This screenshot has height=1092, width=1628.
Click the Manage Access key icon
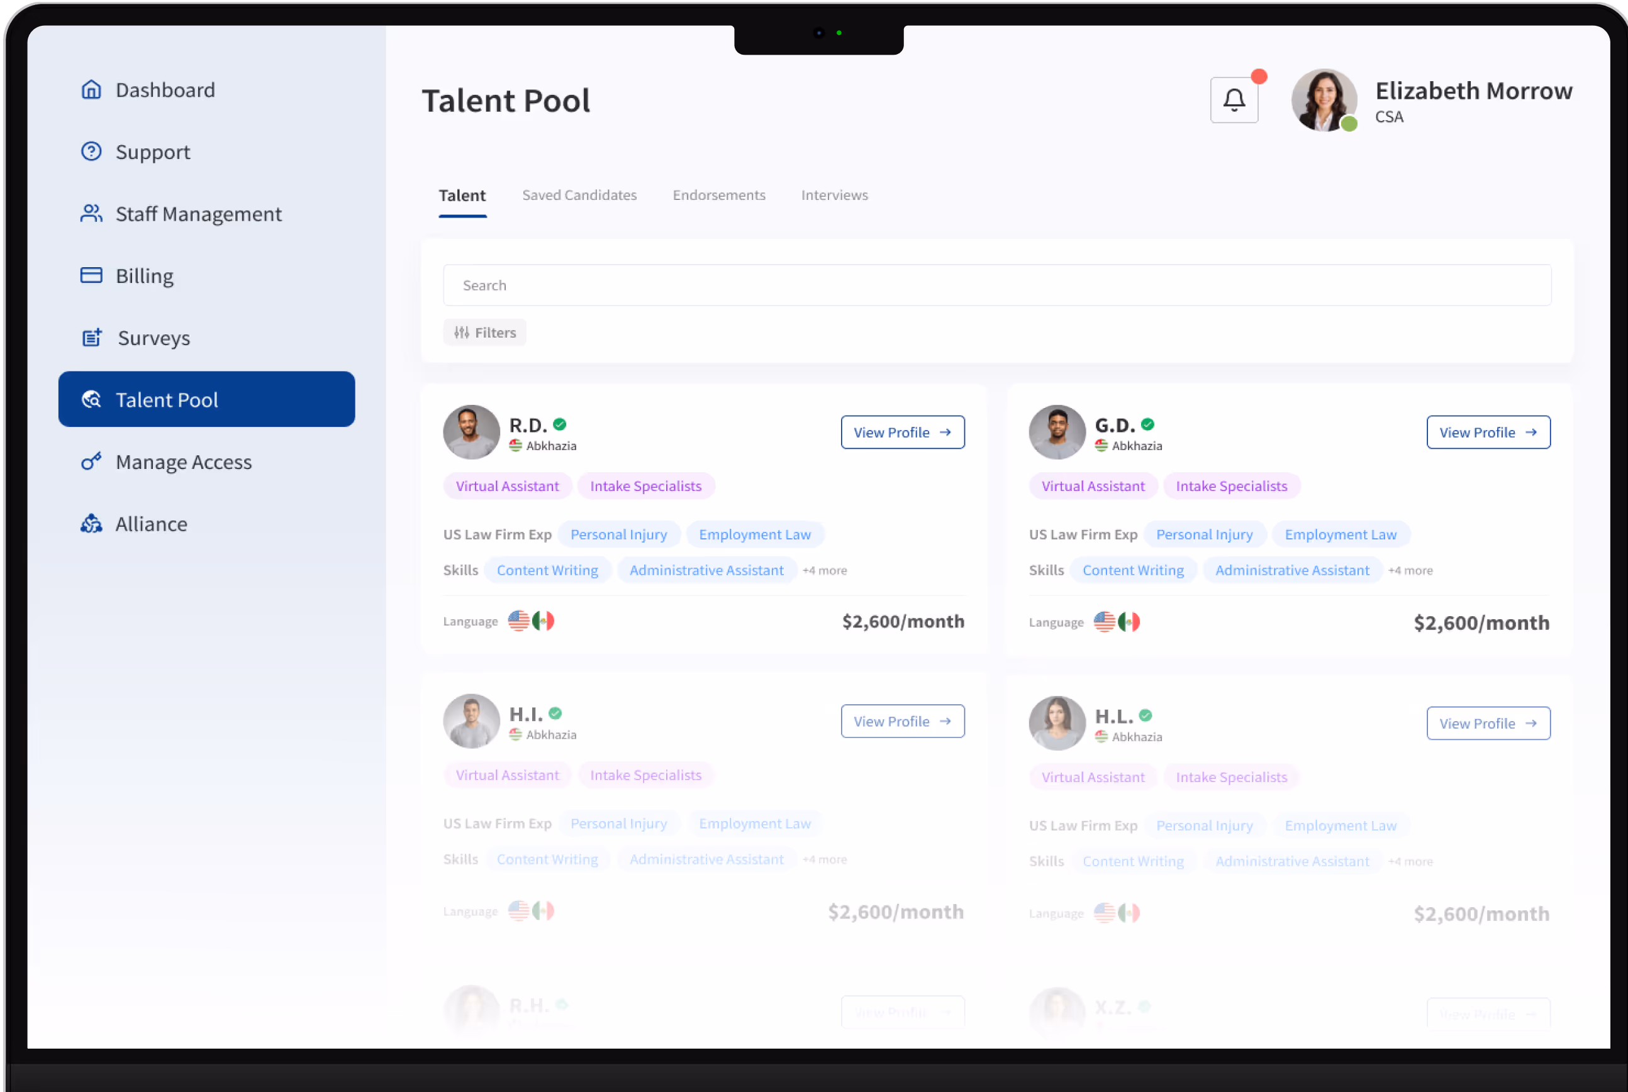click(x=91, y=461)
